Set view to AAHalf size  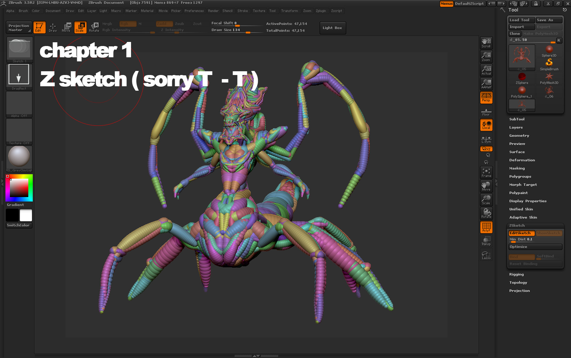[486, 84]
